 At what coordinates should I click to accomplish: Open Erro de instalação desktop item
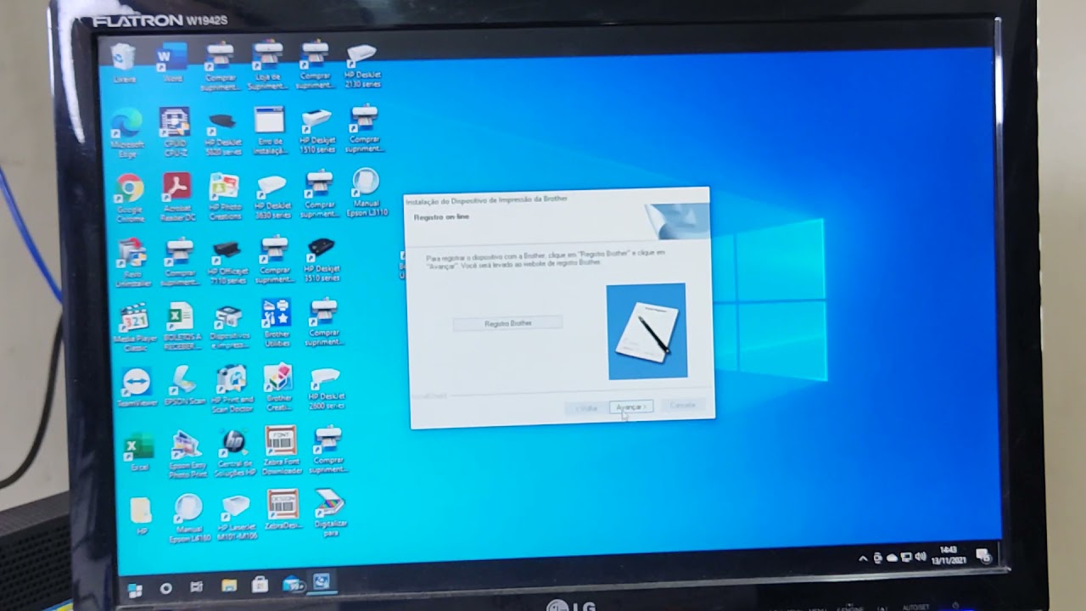[x=270, y=132]
